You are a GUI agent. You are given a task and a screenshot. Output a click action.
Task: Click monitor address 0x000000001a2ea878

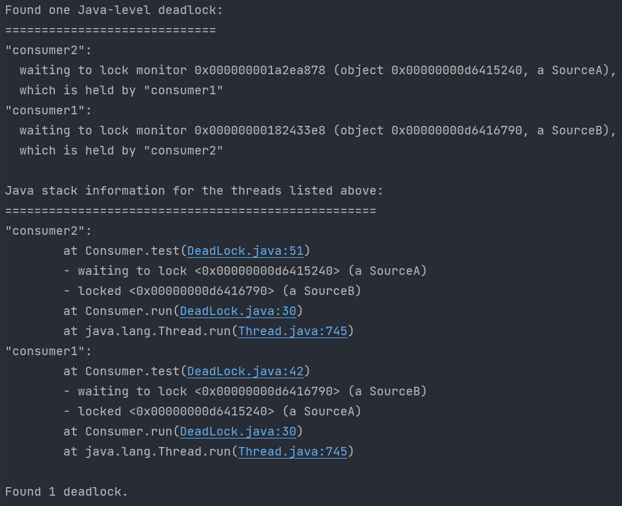tap(260, 71)
